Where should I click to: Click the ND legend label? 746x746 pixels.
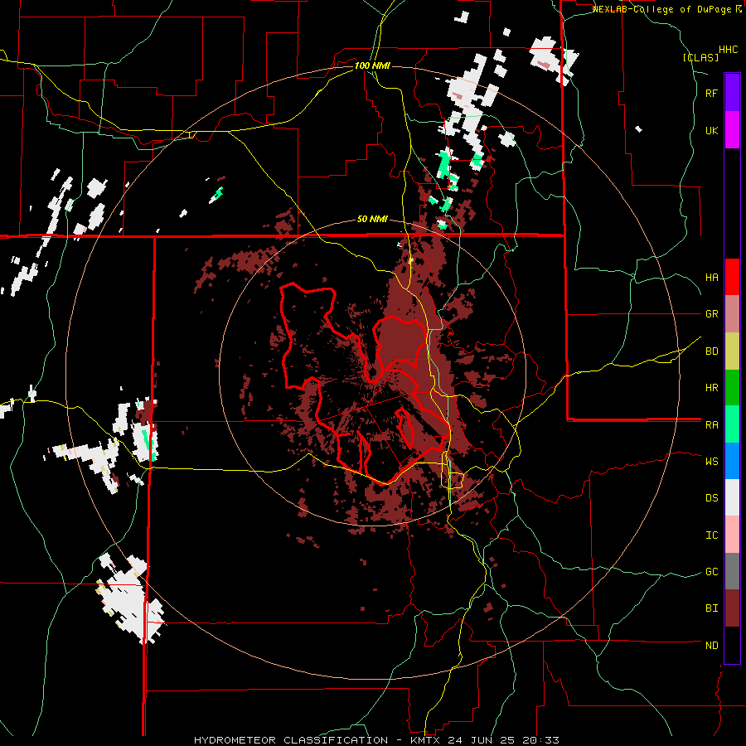coord(711,646)
